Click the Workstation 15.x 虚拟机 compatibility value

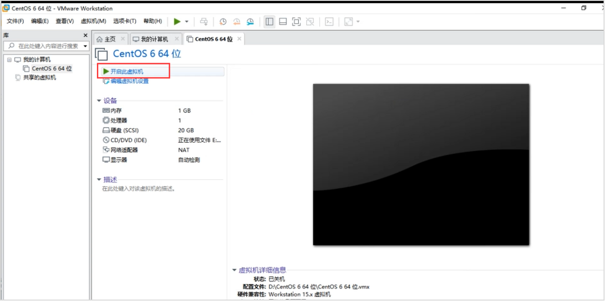299,294
